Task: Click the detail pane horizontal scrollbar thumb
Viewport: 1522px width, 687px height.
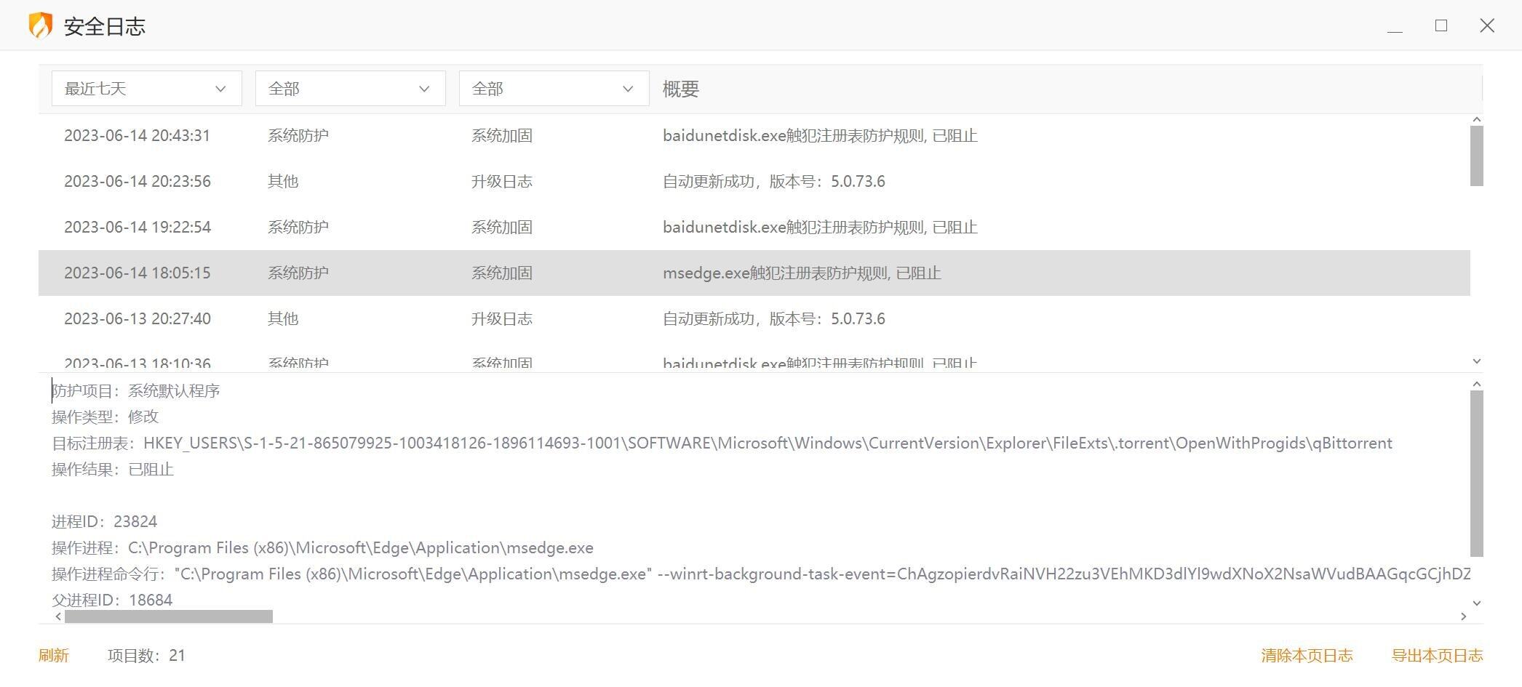Action: coord(169,616)
